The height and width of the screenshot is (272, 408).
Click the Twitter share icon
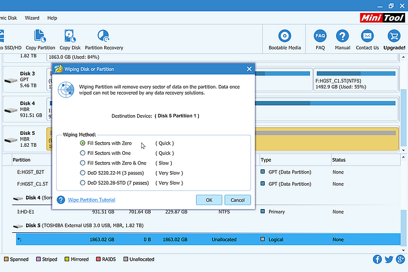(389, 259)
